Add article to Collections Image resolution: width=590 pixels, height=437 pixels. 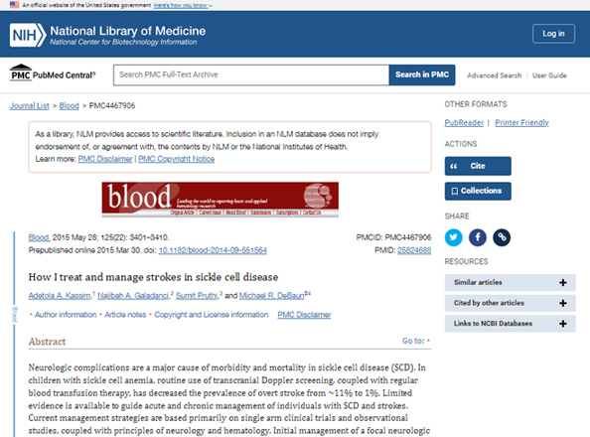(478, 191)
